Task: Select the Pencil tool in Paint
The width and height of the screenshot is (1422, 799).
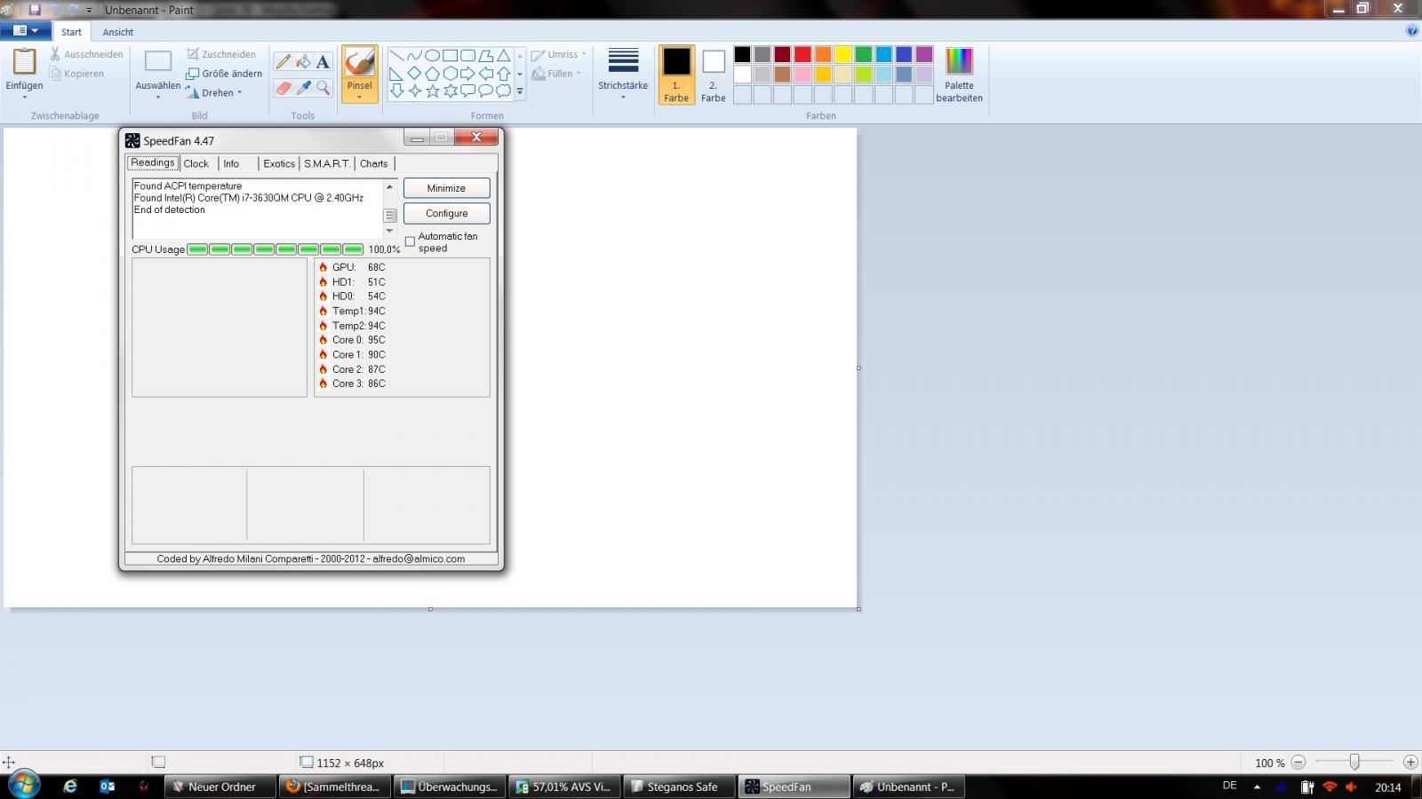Action: 283,61
